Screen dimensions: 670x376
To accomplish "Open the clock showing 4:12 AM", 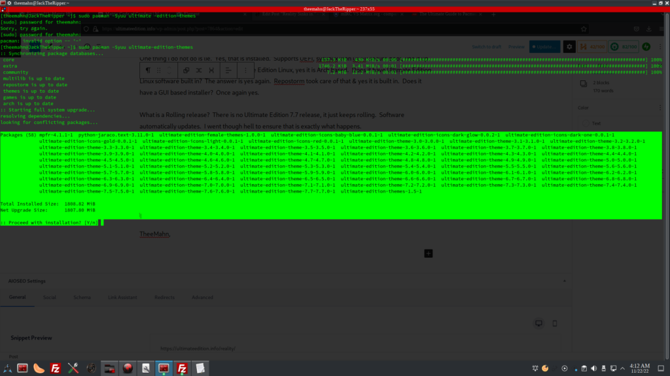I will point(640,368).
